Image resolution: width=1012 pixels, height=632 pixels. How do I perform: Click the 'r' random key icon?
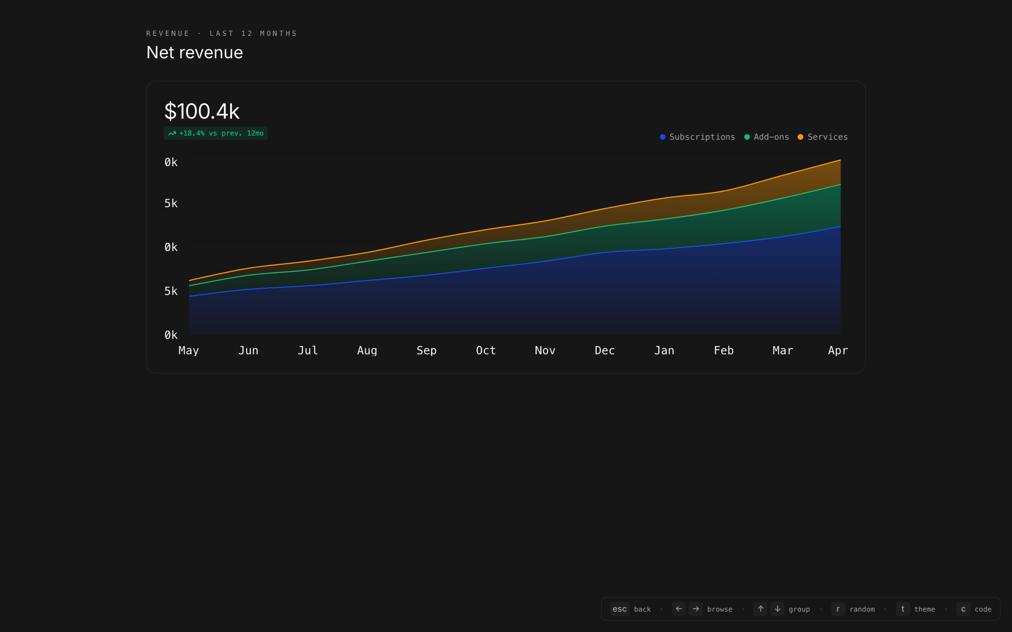[x=838, y=608]
